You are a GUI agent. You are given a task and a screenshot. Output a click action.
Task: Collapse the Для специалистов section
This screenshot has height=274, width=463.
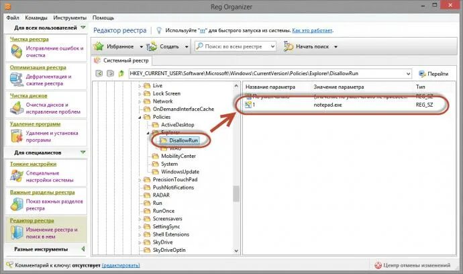[83, 152]
